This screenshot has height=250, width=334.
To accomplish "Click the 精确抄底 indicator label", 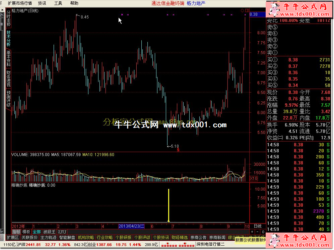I will pos(19,185).
